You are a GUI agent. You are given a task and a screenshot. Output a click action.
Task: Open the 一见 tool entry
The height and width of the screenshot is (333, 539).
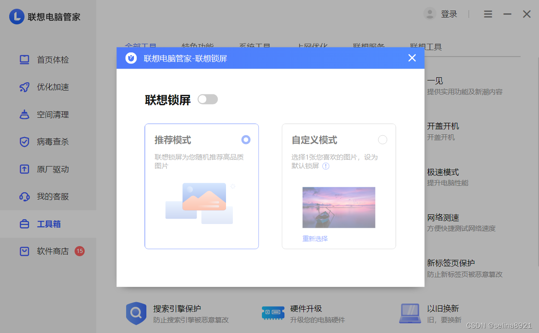(465, 86)
